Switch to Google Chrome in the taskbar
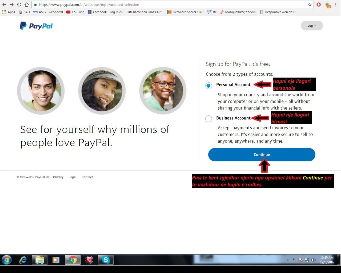The width and height of the screenshot is (341, 273). (x=73, y=260)
